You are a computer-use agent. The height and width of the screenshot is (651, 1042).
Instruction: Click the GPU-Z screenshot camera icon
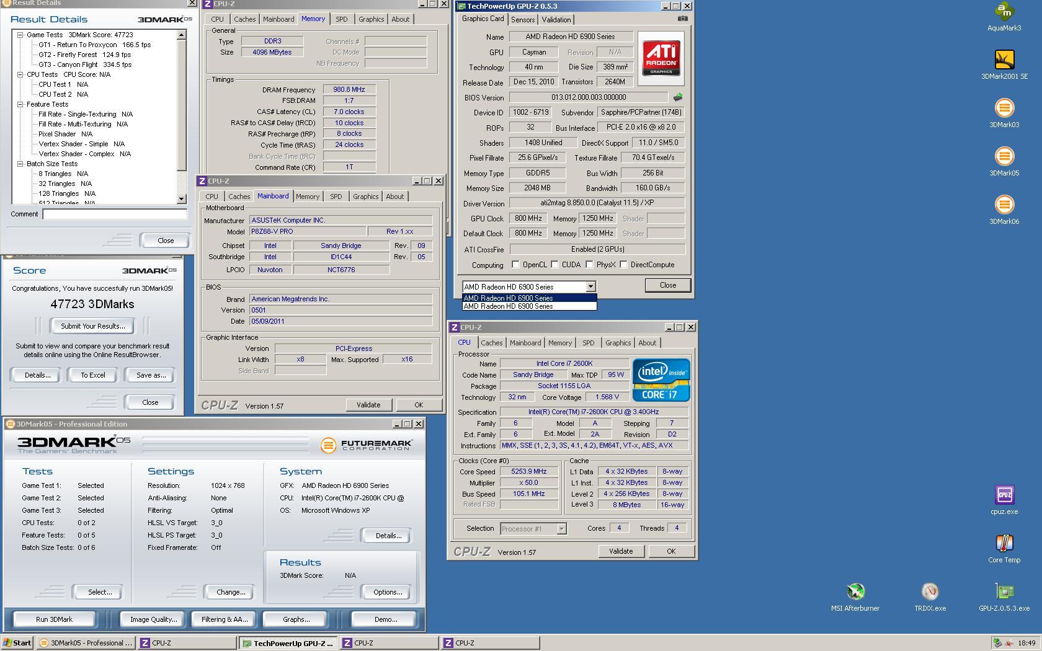[x=682, y=19]
